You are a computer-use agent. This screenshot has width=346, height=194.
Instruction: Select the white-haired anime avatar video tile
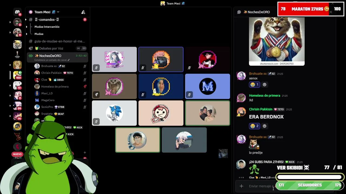[184, 140]
